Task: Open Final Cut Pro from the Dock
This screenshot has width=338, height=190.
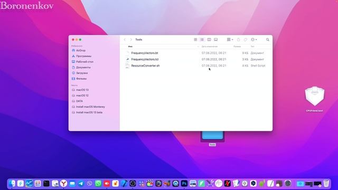Action: (x=150, y=184)
